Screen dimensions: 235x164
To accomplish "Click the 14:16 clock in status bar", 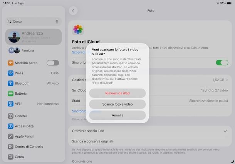I will pos(7,3).
